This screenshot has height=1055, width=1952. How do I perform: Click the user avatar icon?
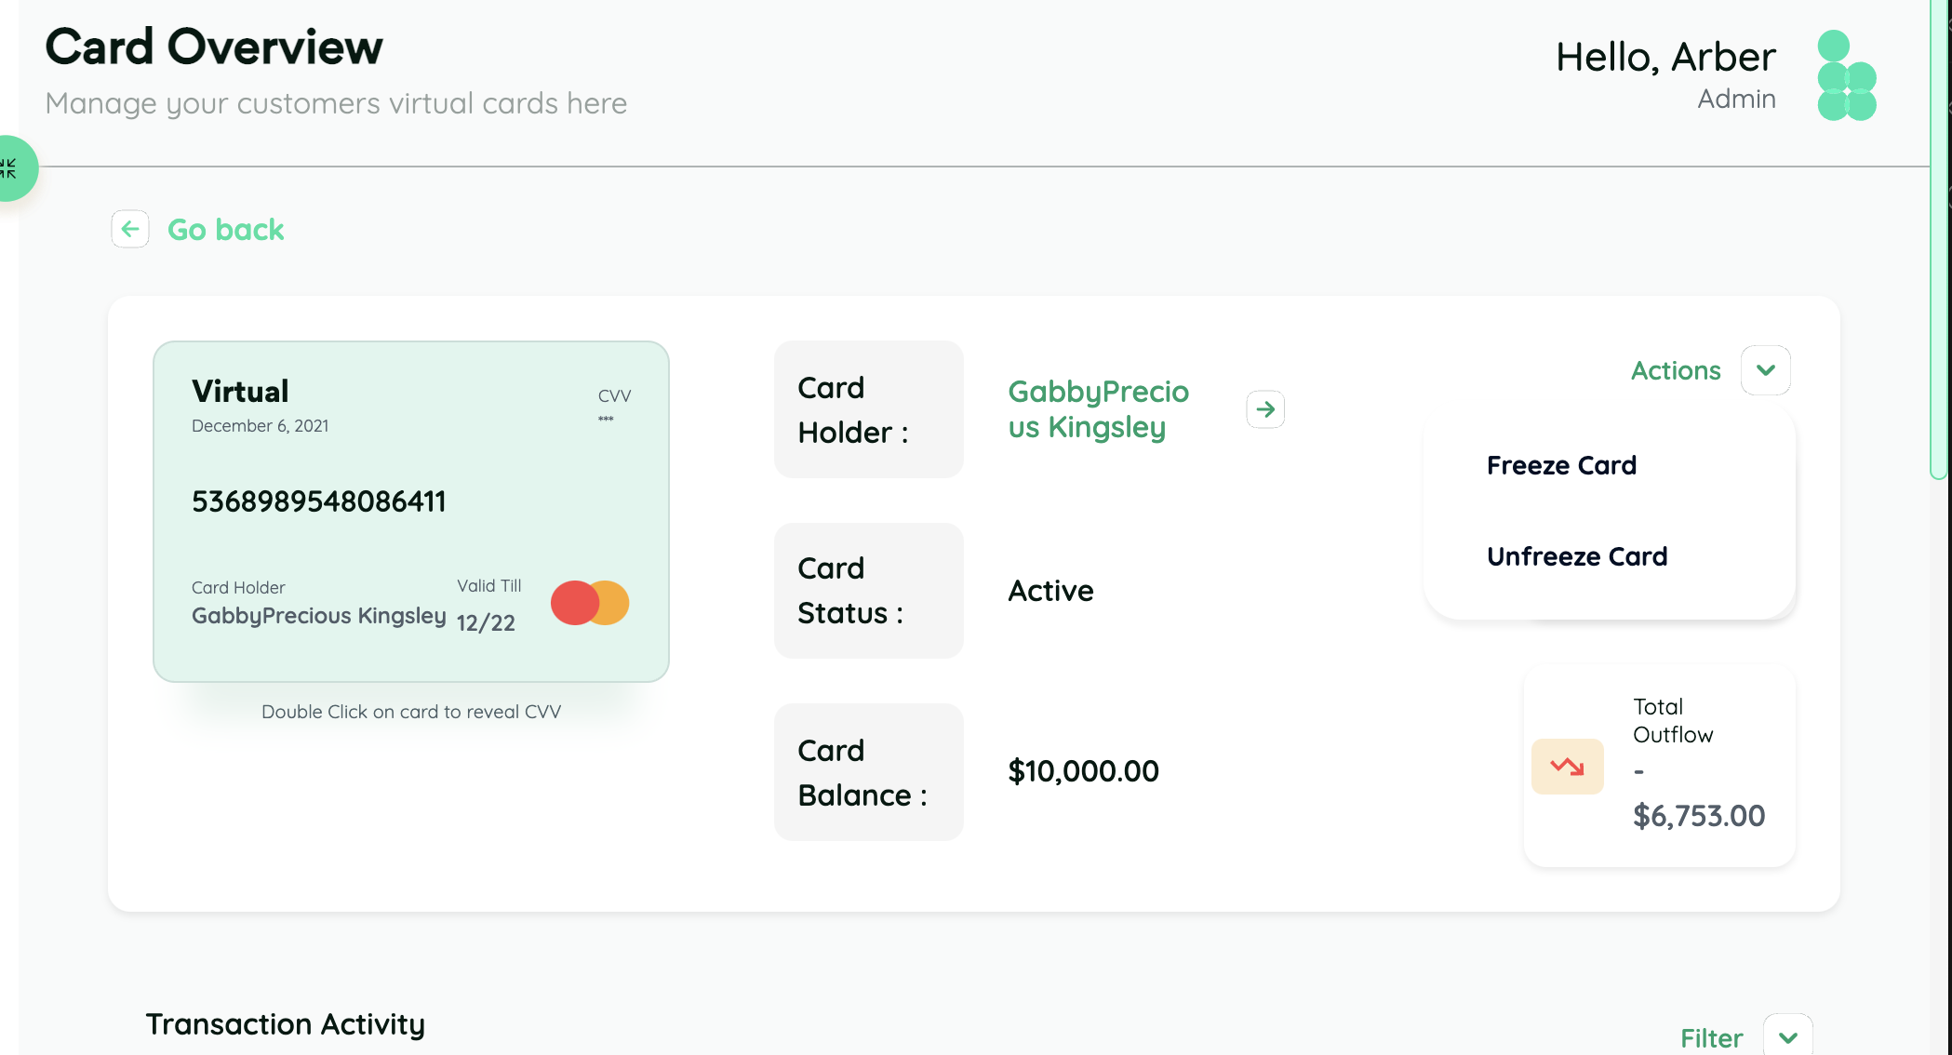[1846, 75]
